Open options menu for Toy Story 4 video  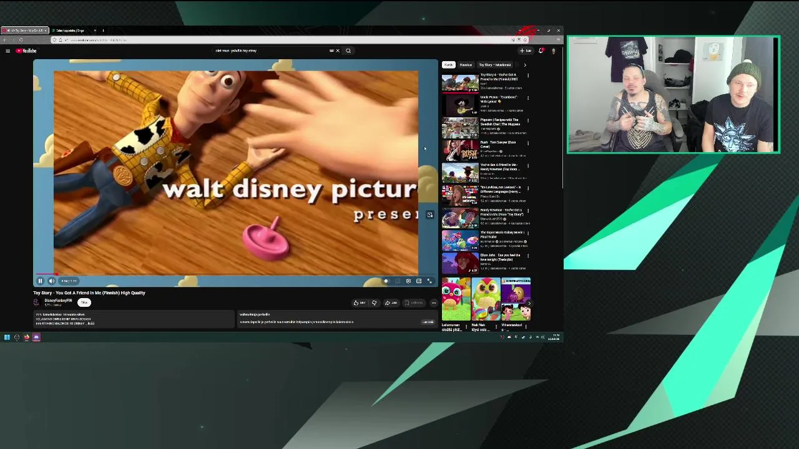pos(528,75)
